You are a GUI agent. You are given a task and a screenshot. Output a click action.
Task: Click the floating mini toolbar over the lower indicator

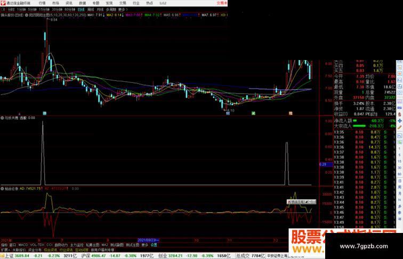pyautogui.click(x=302, y=202)
